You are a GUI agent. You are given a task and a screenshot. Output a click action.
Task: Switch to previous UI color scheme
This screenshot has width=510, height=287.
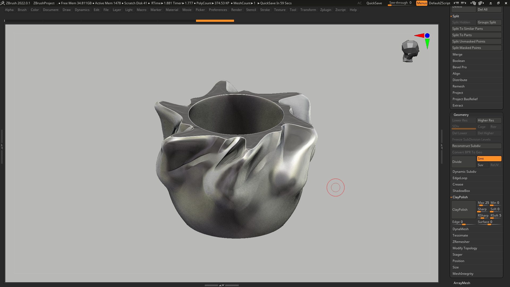click(456, 3)
